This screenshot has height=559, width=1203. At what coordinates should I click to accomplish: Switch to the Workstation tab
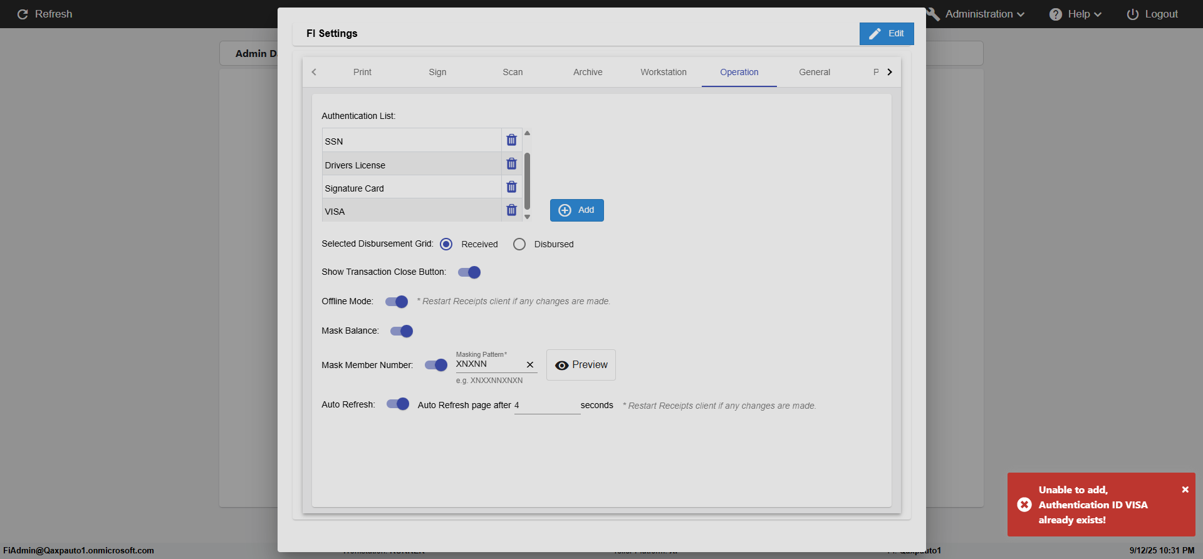[x=663, y=72]
